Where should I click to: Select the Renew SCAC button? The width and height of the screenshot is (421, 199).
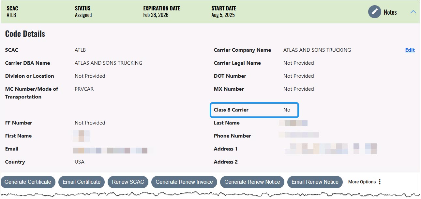pos(128,182)
